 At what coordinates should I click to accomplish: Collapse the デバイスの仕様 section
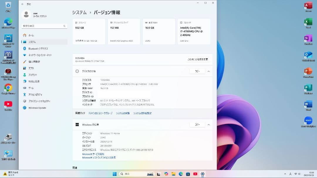208,71
